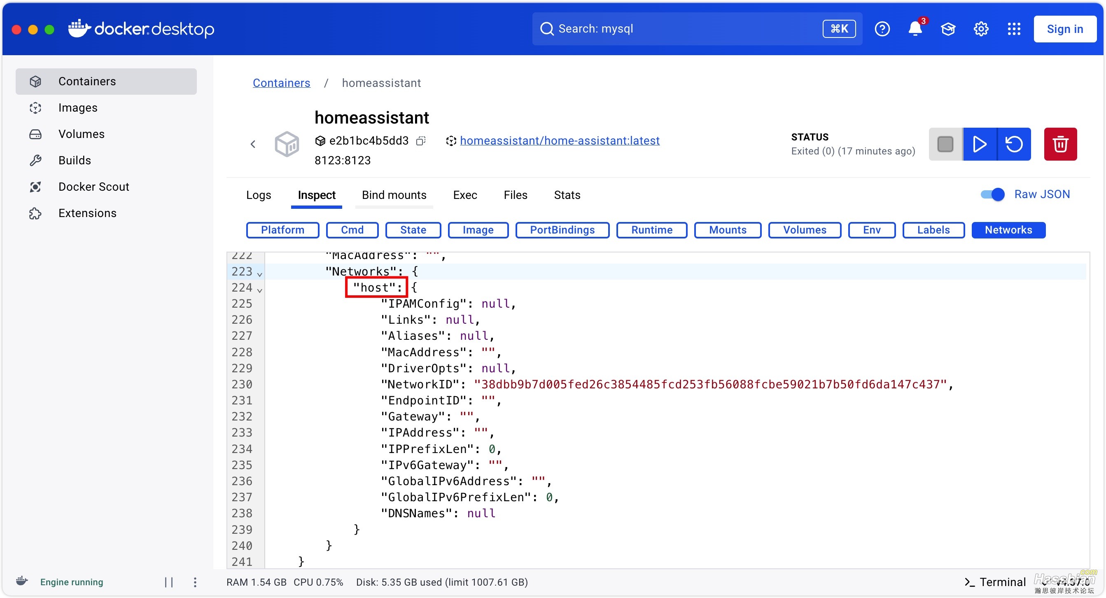1106x598 pixels.
Task: Switch to the Exec tab
Action: pyautogui.click(x=465, y=195)
